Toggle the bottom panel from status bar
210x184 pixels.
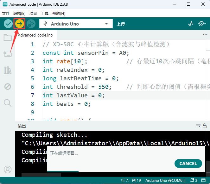pyautogui.click(x=203, y=181)
